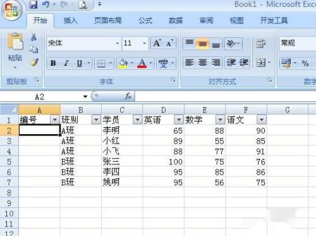This screenshot has width=316, height=236.
Task: Switch to the 审阅 ribbon tab
Action: [206, 21]
